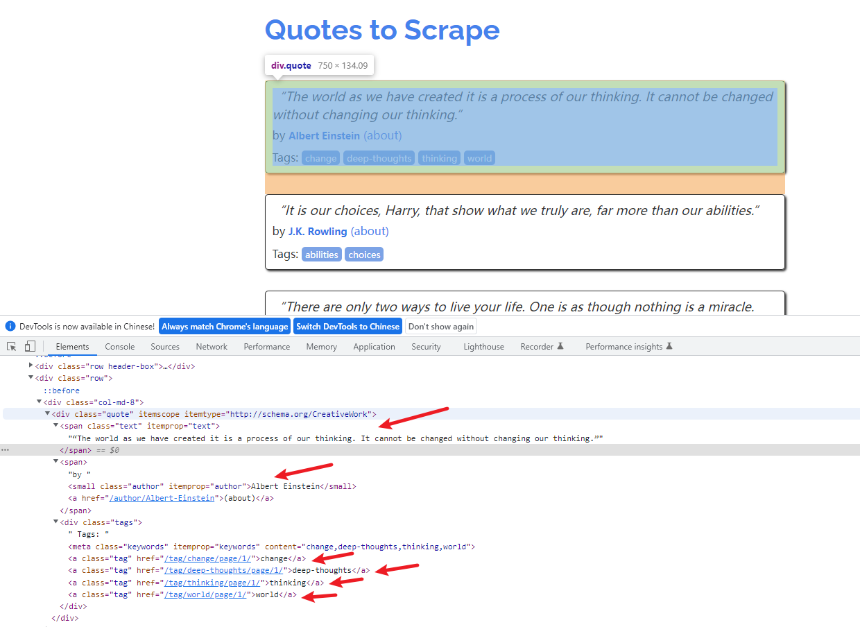The height and width of the screenshot is (627, 860).
Task: Collapse the div col-md-8 node
Action: click(39, 402)
